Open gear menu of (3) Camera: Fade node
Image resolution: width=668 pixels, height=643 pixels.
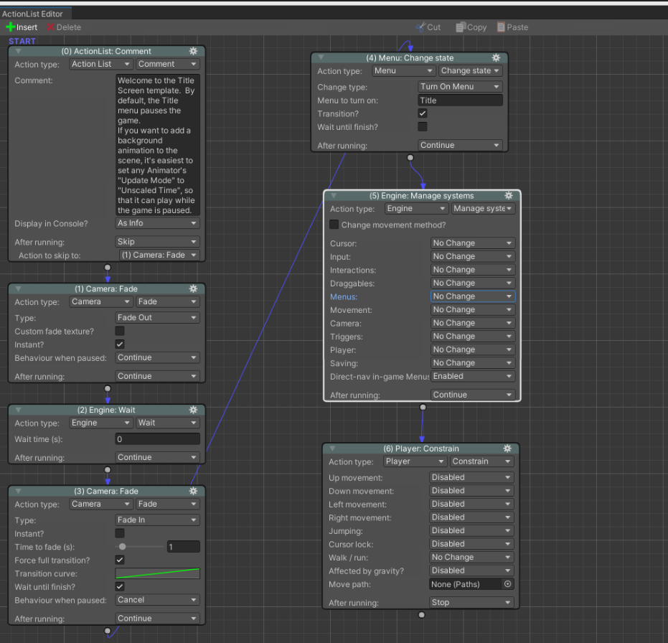tap(194, 491)
